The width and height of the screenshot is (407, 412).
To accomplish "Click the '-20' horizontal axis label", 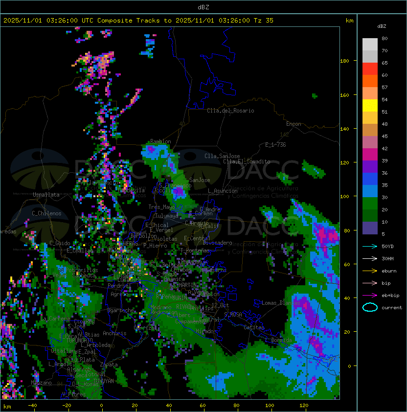I will pyautogui.click(x=67, y=406).
